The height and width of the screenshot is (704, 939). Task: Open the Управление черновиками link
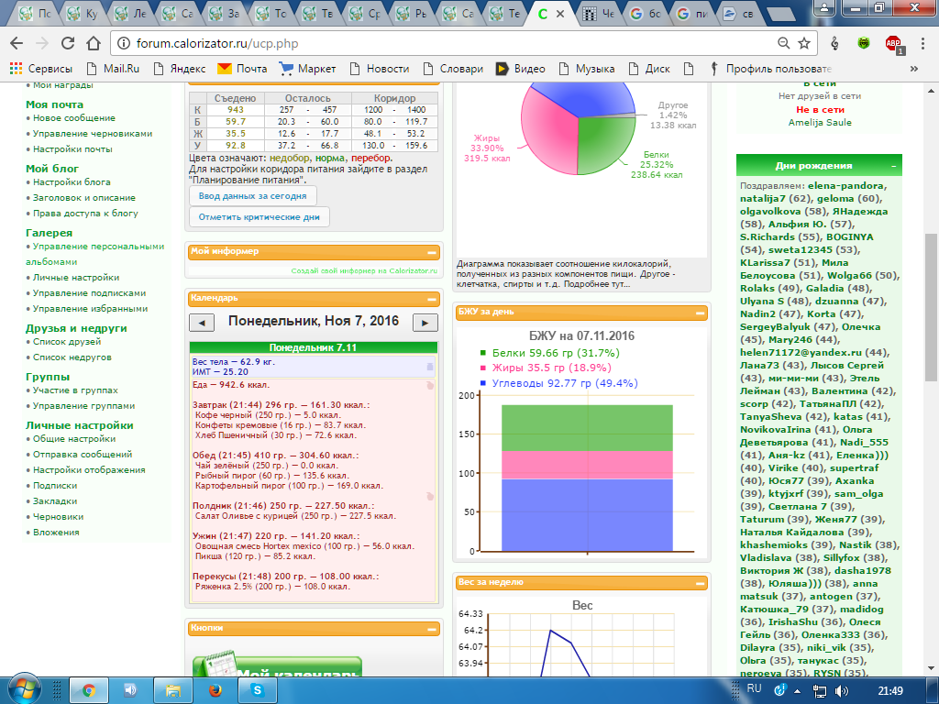pyautogui.click(x=93, y=134)
